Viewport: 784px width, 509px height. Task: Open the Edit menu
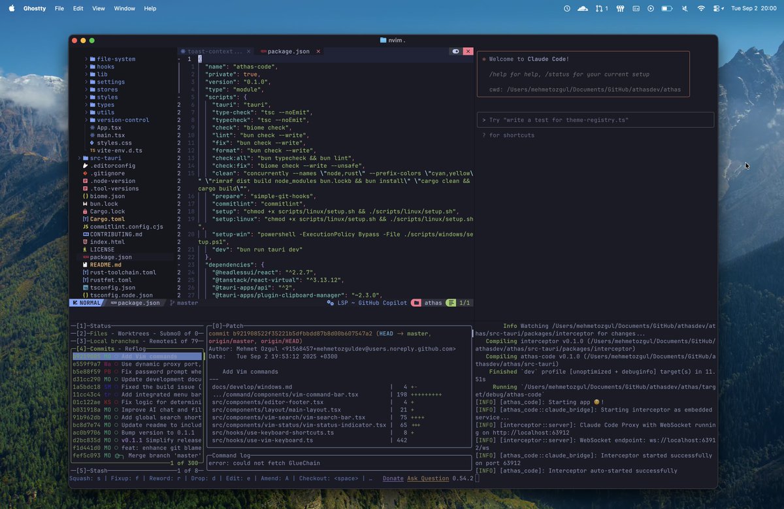[78, 8]
